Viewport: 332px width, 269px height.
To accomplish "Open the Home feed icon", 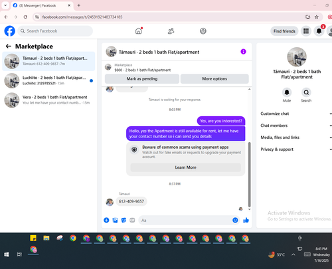I will pos(139,31).
